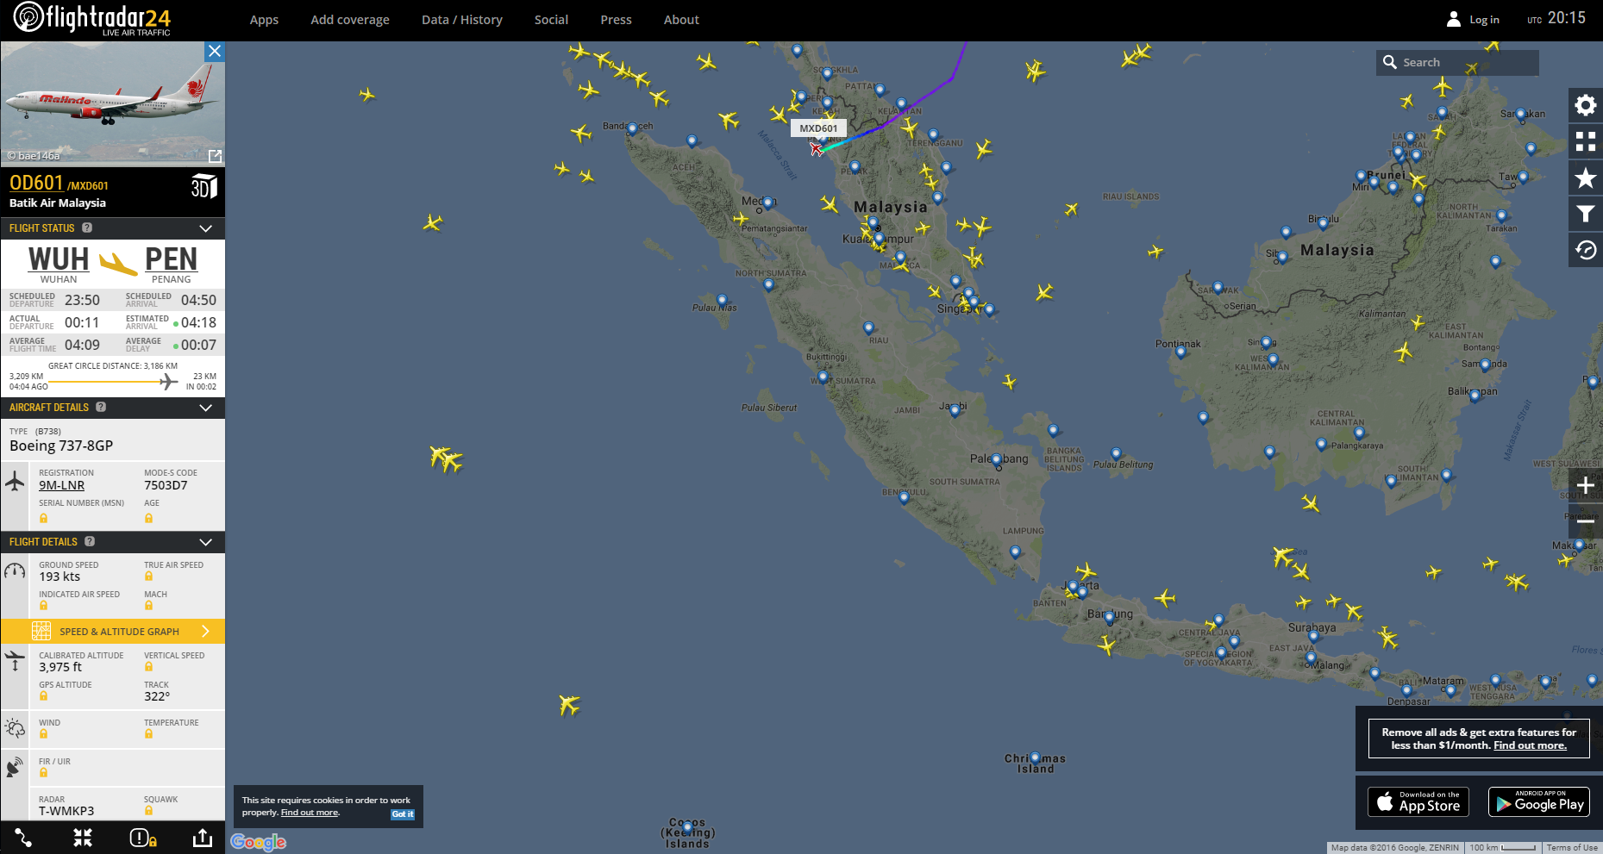Click the Boeing 737-8GP aircraft type
This screenshot has width=1603, height=854.
point(61,446)
